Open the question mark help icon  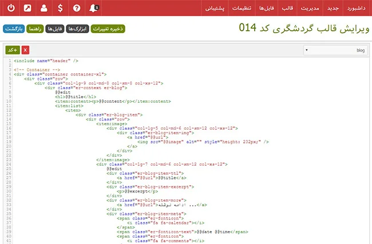(x=77, y=8)
